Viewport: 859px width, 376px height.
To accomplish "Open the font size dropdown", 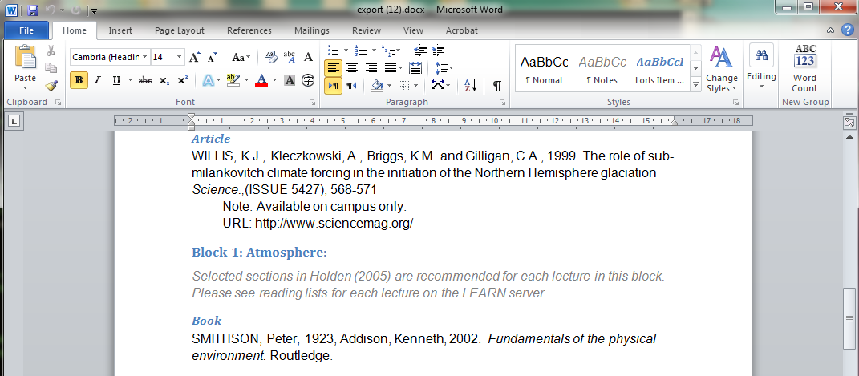I will [x=180, y=57].
